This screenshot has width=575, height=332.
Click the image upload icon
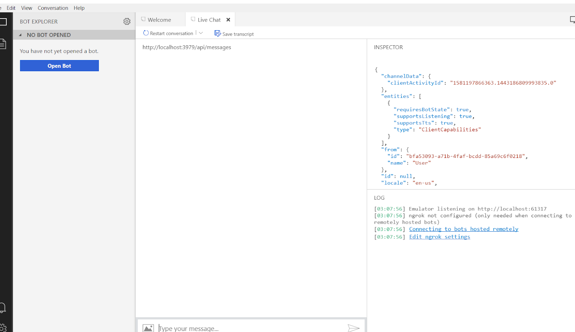[x=148, y=328]
